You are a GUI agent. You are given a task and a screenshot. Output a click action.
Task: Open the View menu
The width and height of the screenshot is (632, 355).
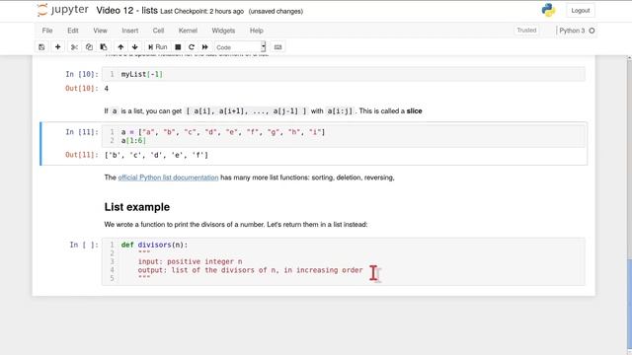(x=100, y=31)
